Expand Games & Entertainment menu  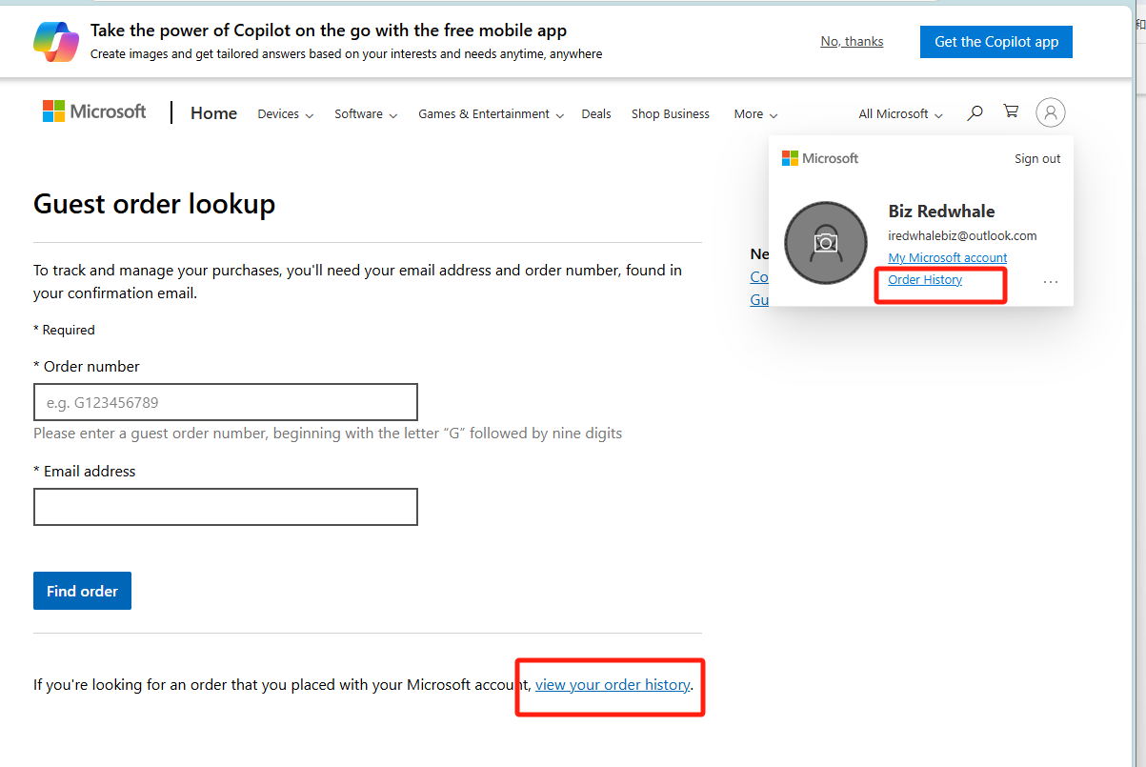[x=491, y=114]
